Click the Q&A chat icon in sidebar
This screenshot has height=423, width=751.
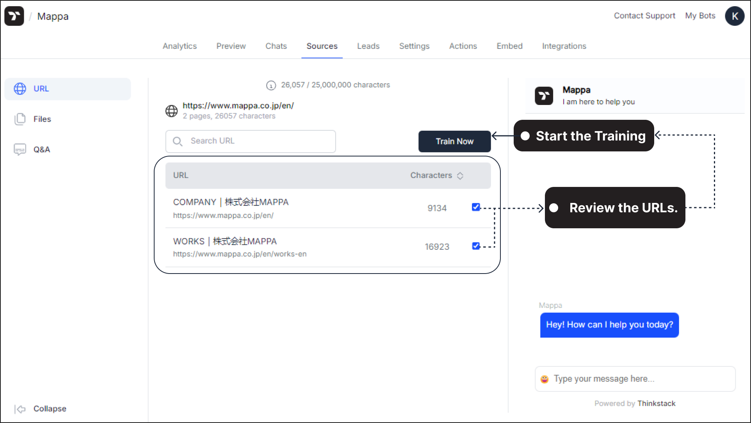(20, 149)
